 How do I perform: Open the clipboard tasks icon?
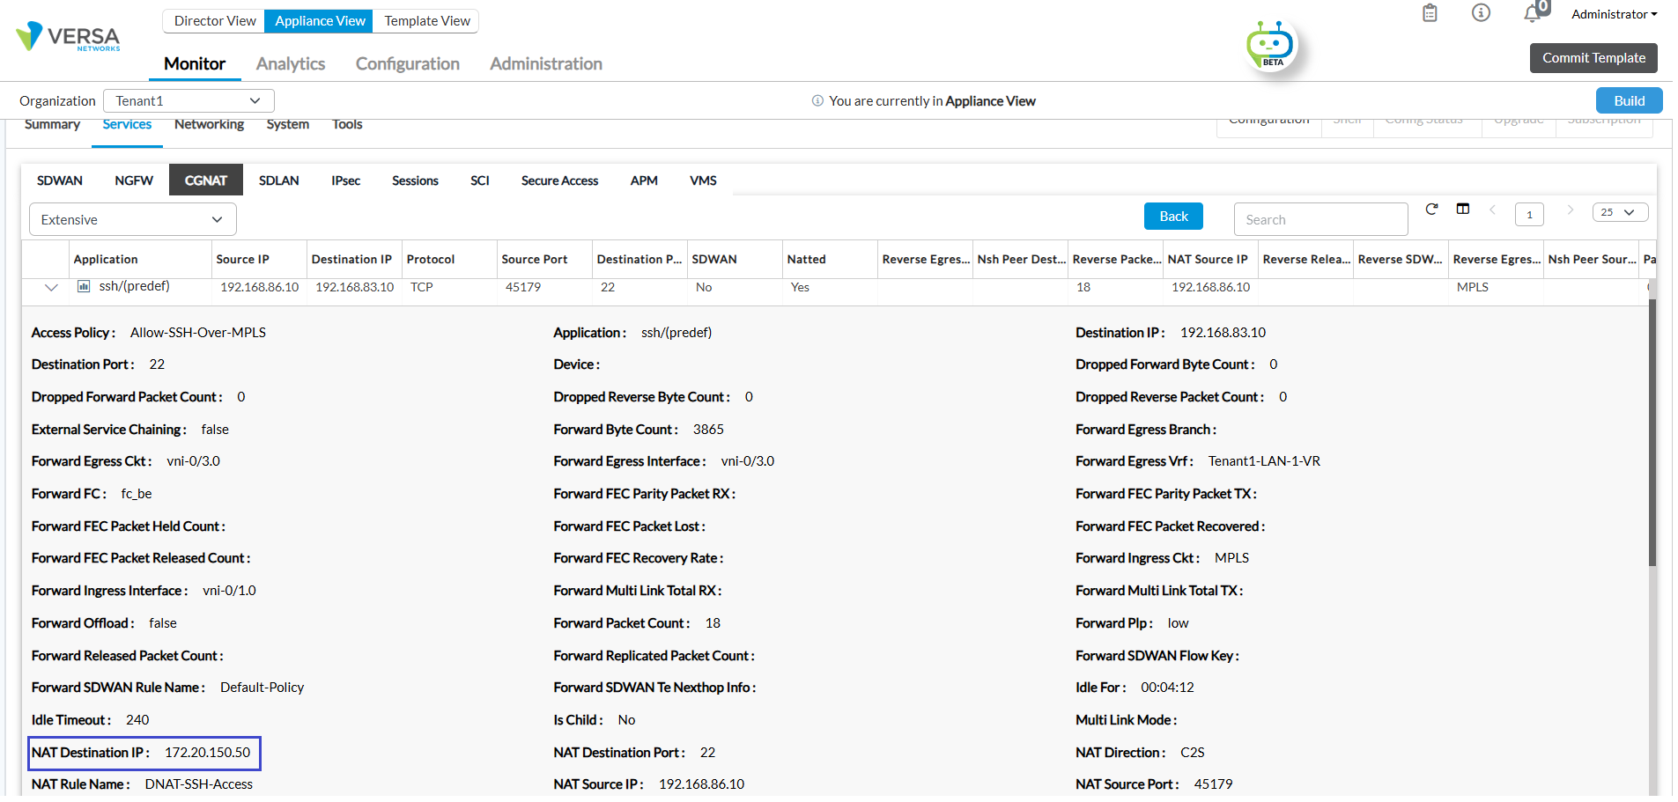click(1430, 13)
